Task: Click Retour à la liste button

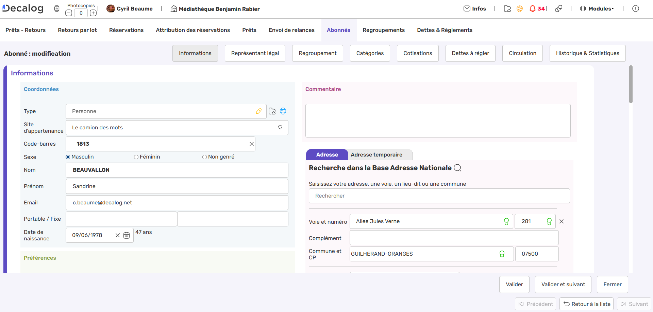Action: click(587, 304)
